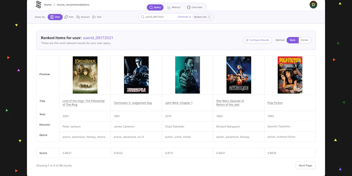Switch method to Similar
Screen dimensions: 352x176
coord(305,40)
